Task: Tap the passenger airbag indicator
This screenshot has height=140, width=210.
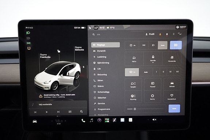Action: pyautogui.click(x=181, y=27)
